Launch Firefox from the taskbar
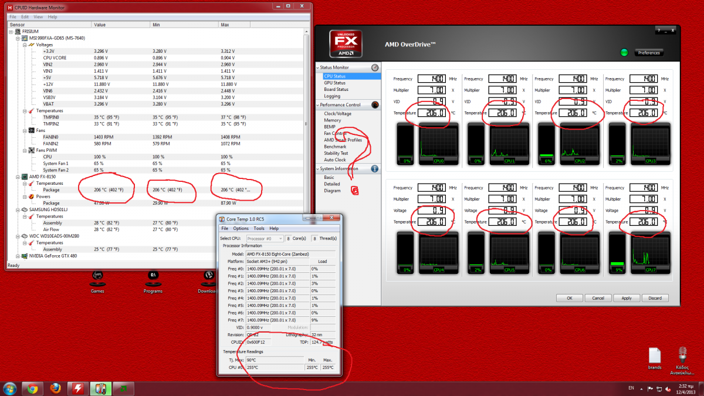Screen dimensions: 704x396 55,388
